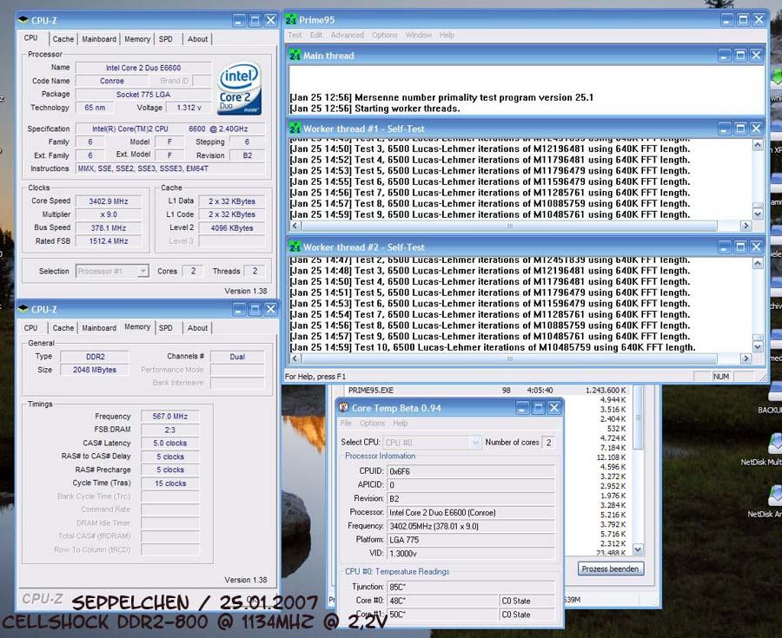
Task: Click the Code Name value 'Conroe'
Action: [112, 81]
